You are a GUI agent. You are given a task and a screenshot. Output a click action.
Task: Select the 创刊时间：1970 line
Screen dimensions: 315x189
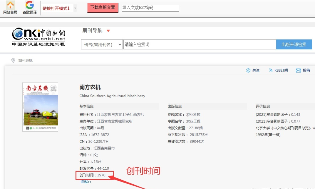(x=92, y=175)
